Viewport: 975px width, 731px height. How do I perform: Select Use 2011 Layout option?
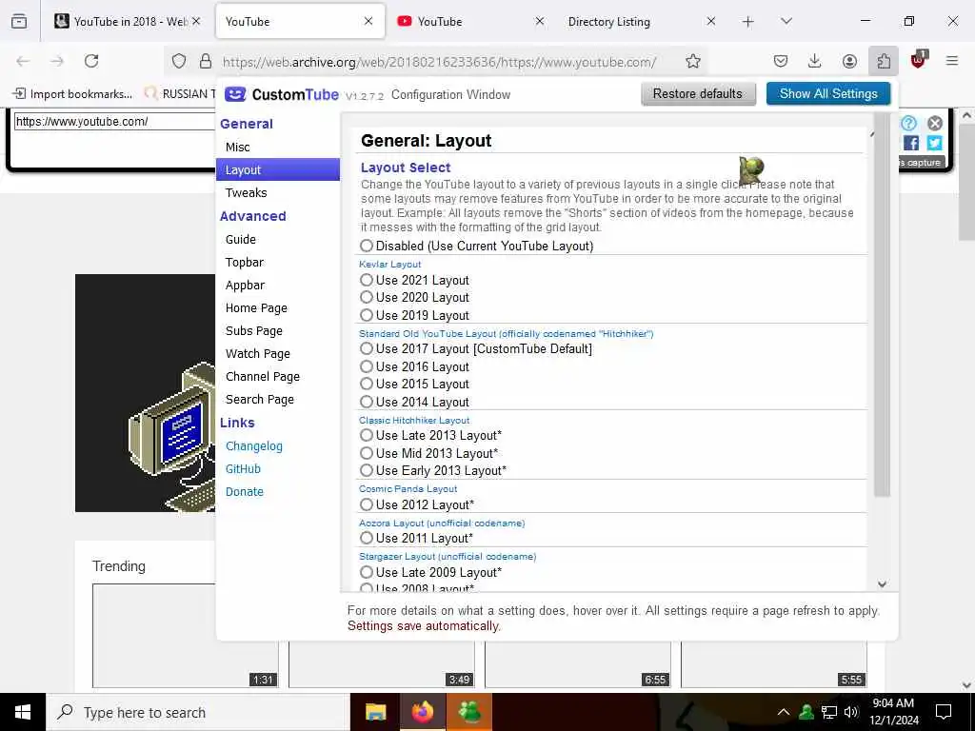coord(367,539)
